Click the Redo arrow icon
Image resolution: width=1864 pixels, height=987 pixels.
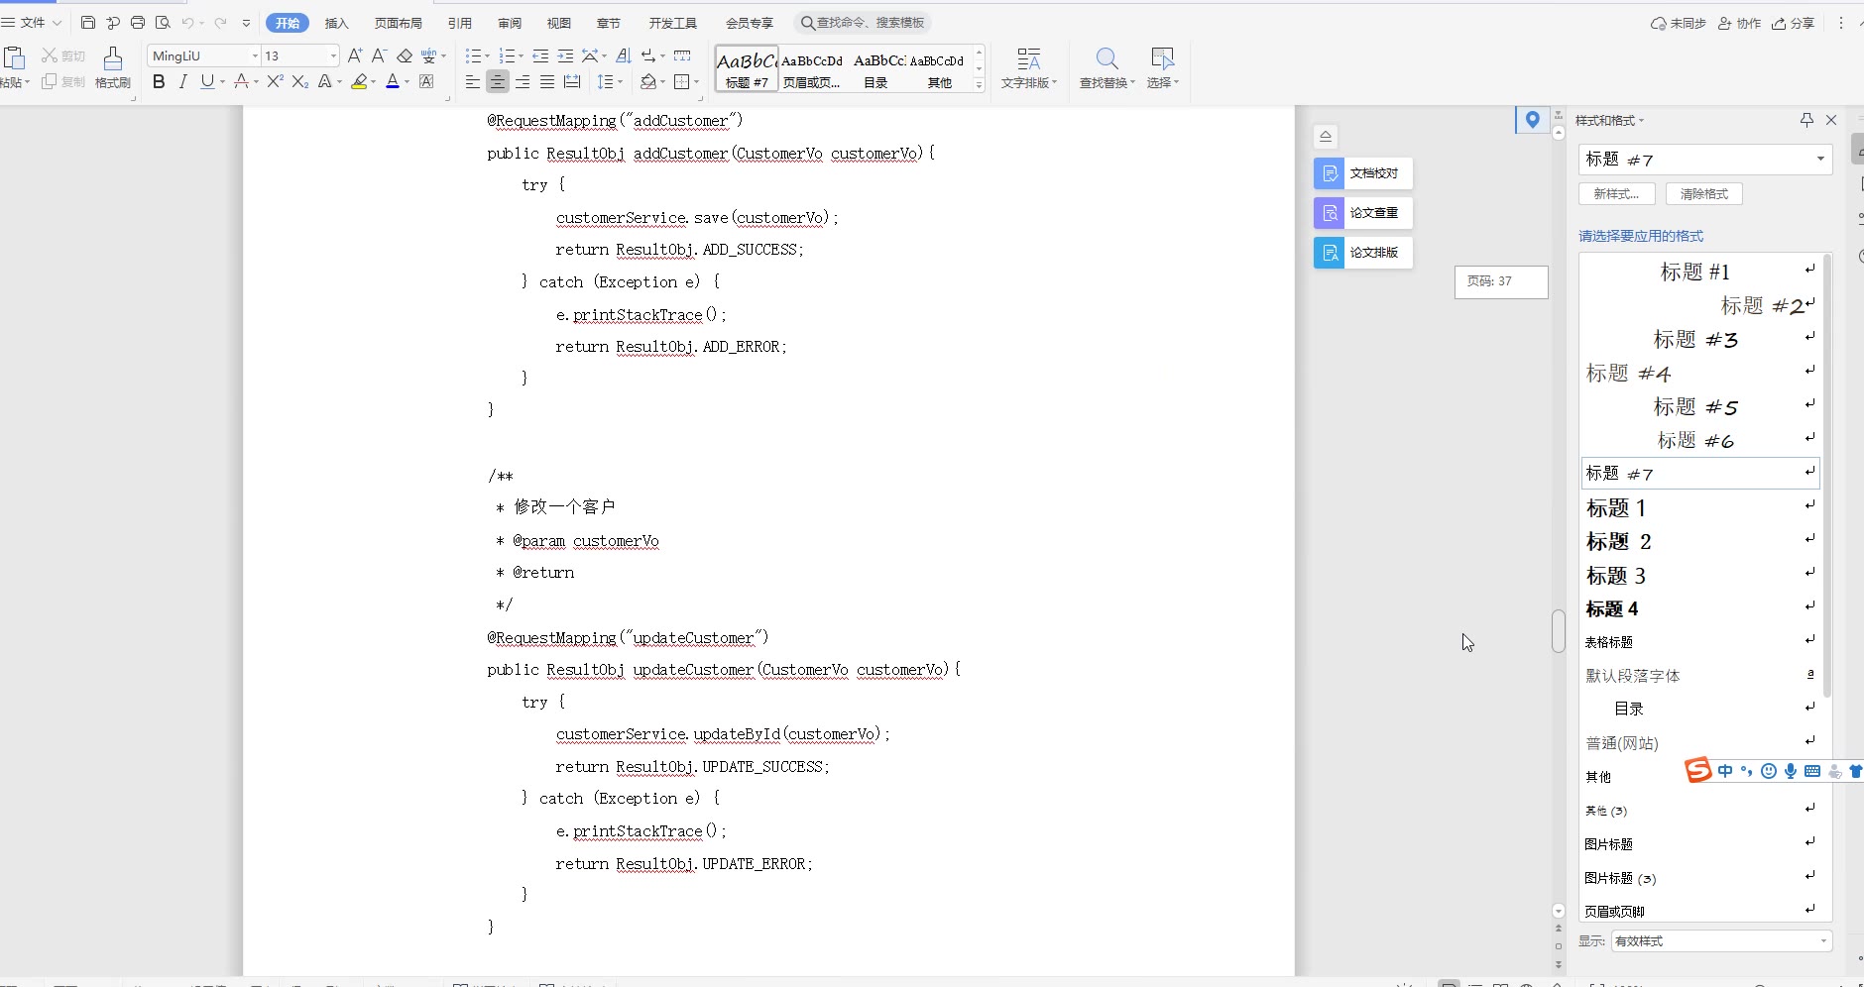tap(220, 23)
